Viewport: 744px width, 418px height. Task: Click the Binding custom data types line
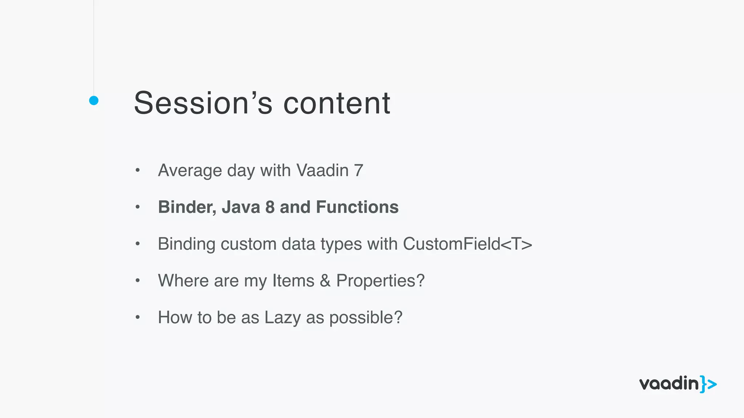pyautogui.click(x=345, y=244)
